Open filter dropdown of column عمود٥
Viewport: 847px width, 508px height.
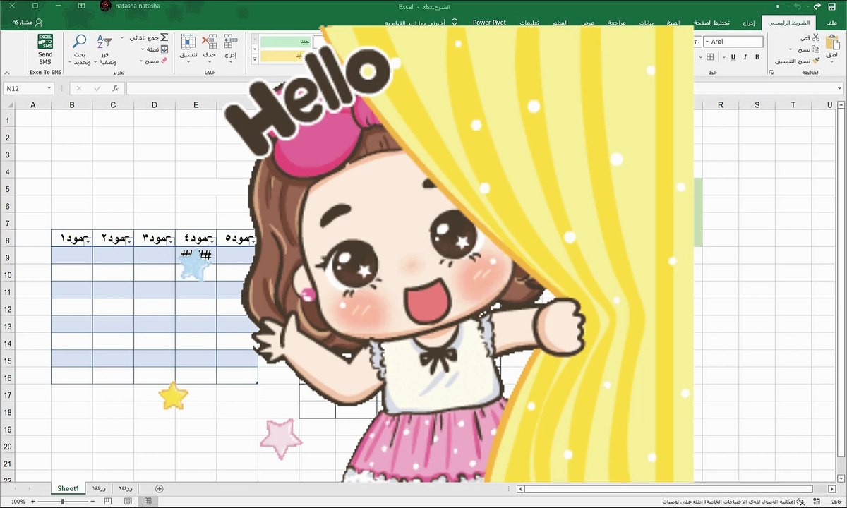click(x=253, y=241)
